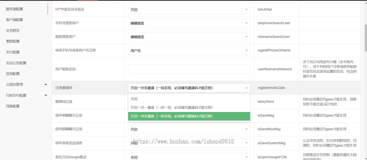Click the isSaveSystemMsg field name
This screenshot has height=160, width=367.
(x=272, y=143)
